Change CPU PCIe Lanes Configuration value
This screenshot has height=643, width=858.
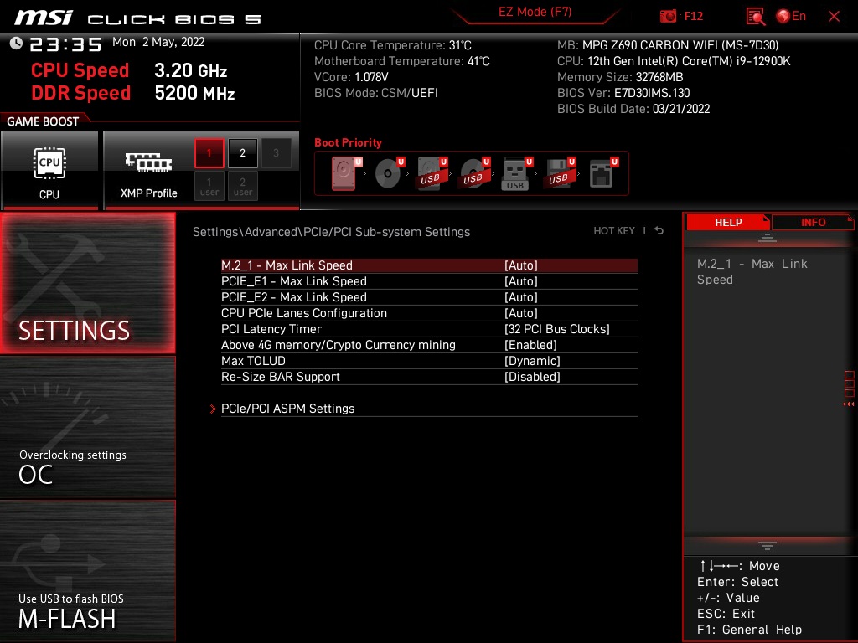pos(521,313)
